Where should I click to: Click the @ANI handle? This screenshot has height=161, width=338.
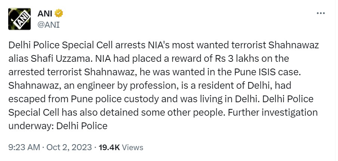(x=49, y=25)
